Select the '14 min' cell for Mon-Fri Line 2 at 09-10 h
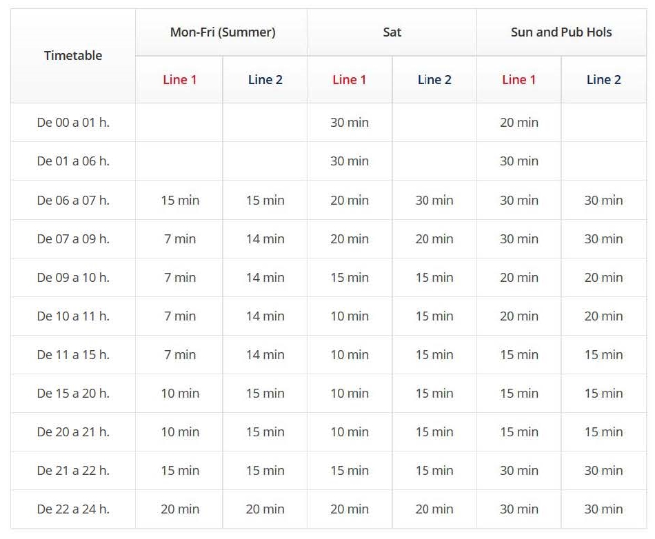Viewport: 655px width, 539px height. pos(265,276)
